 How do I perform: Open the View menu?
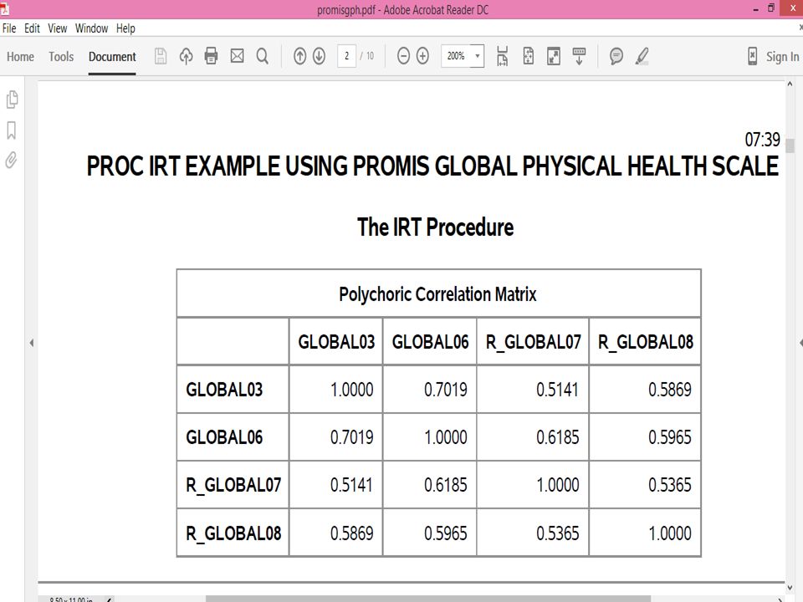coord(58,28)
